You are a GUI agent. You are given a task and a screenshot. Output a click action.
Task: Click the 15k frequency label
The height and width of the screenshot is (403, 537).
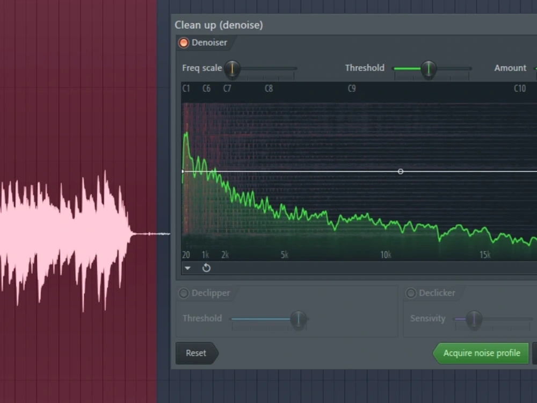[x=485, y=255]
